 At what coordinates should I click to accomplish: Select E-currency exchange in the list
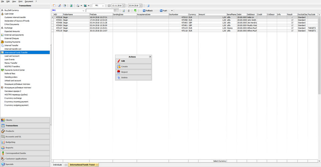13,98
